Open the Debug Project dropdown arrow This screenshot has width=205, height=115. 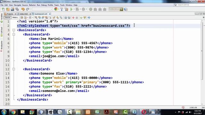80,9
